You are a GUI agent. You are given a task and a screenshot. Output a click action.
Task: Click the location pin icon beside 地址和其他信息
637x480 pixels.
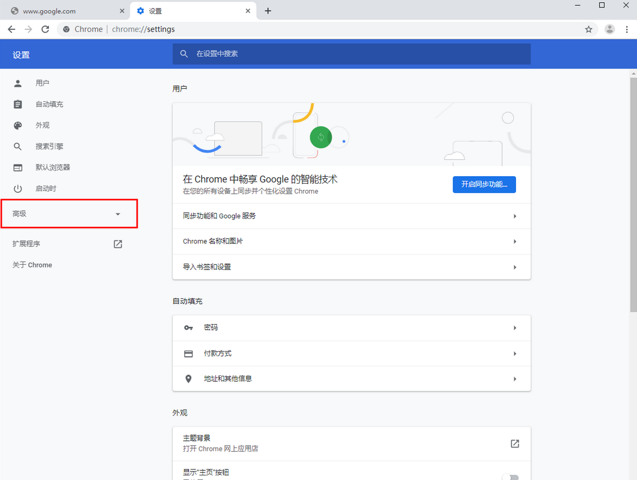click(188, 379)
